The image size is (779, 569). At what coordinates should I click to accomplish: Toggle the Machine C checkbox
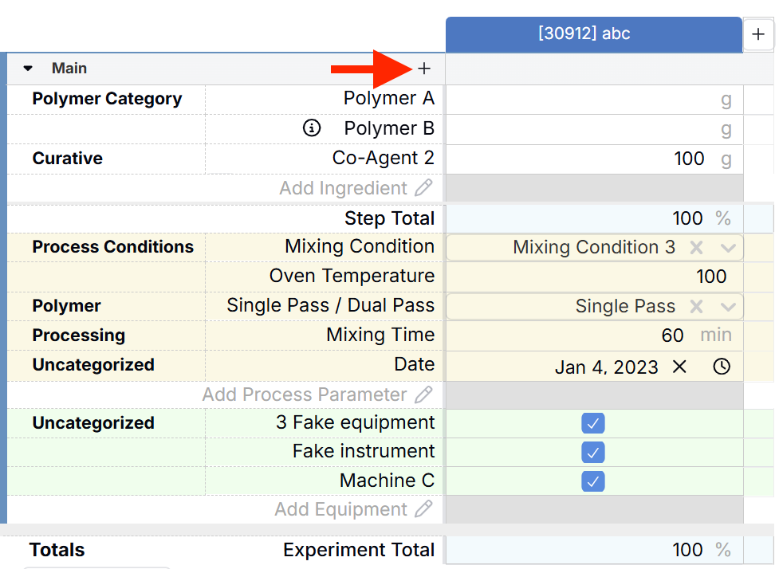click(x=592, y=481)
